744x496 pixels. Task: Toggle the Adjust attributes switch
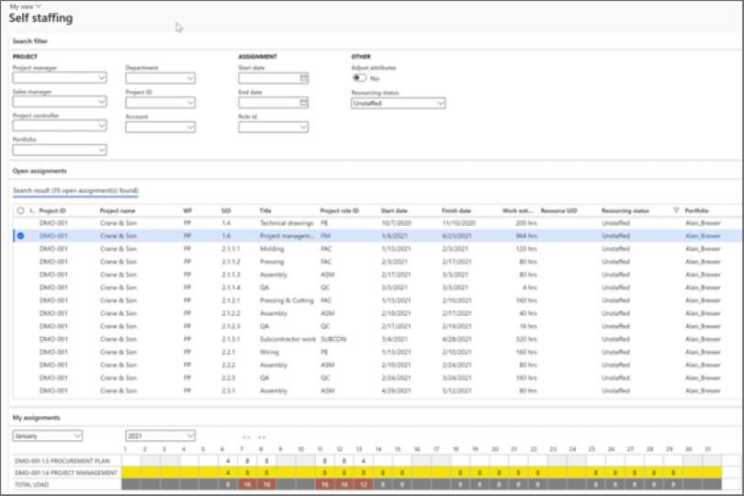359,79
